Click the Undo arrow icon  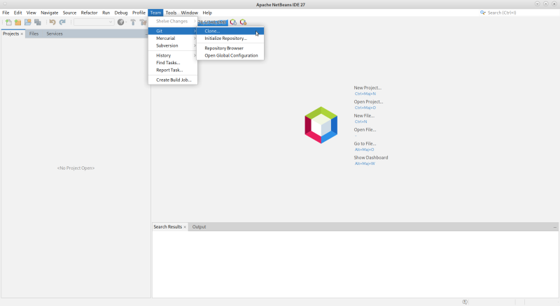tap(52, 22)
